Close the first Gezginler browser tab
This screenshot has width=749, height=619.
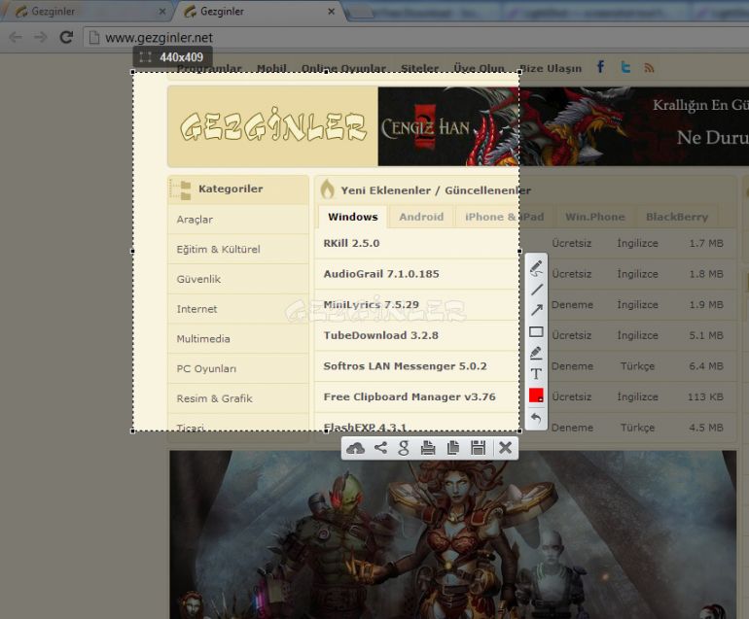(162, 11)
